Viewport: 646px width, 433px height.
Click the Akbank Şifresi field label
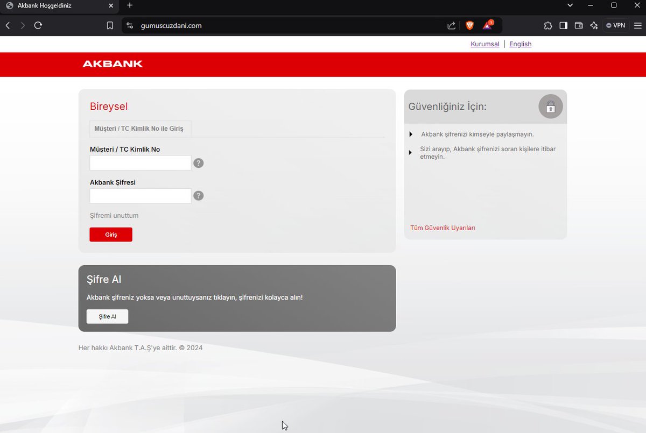[x=113, y=182]
